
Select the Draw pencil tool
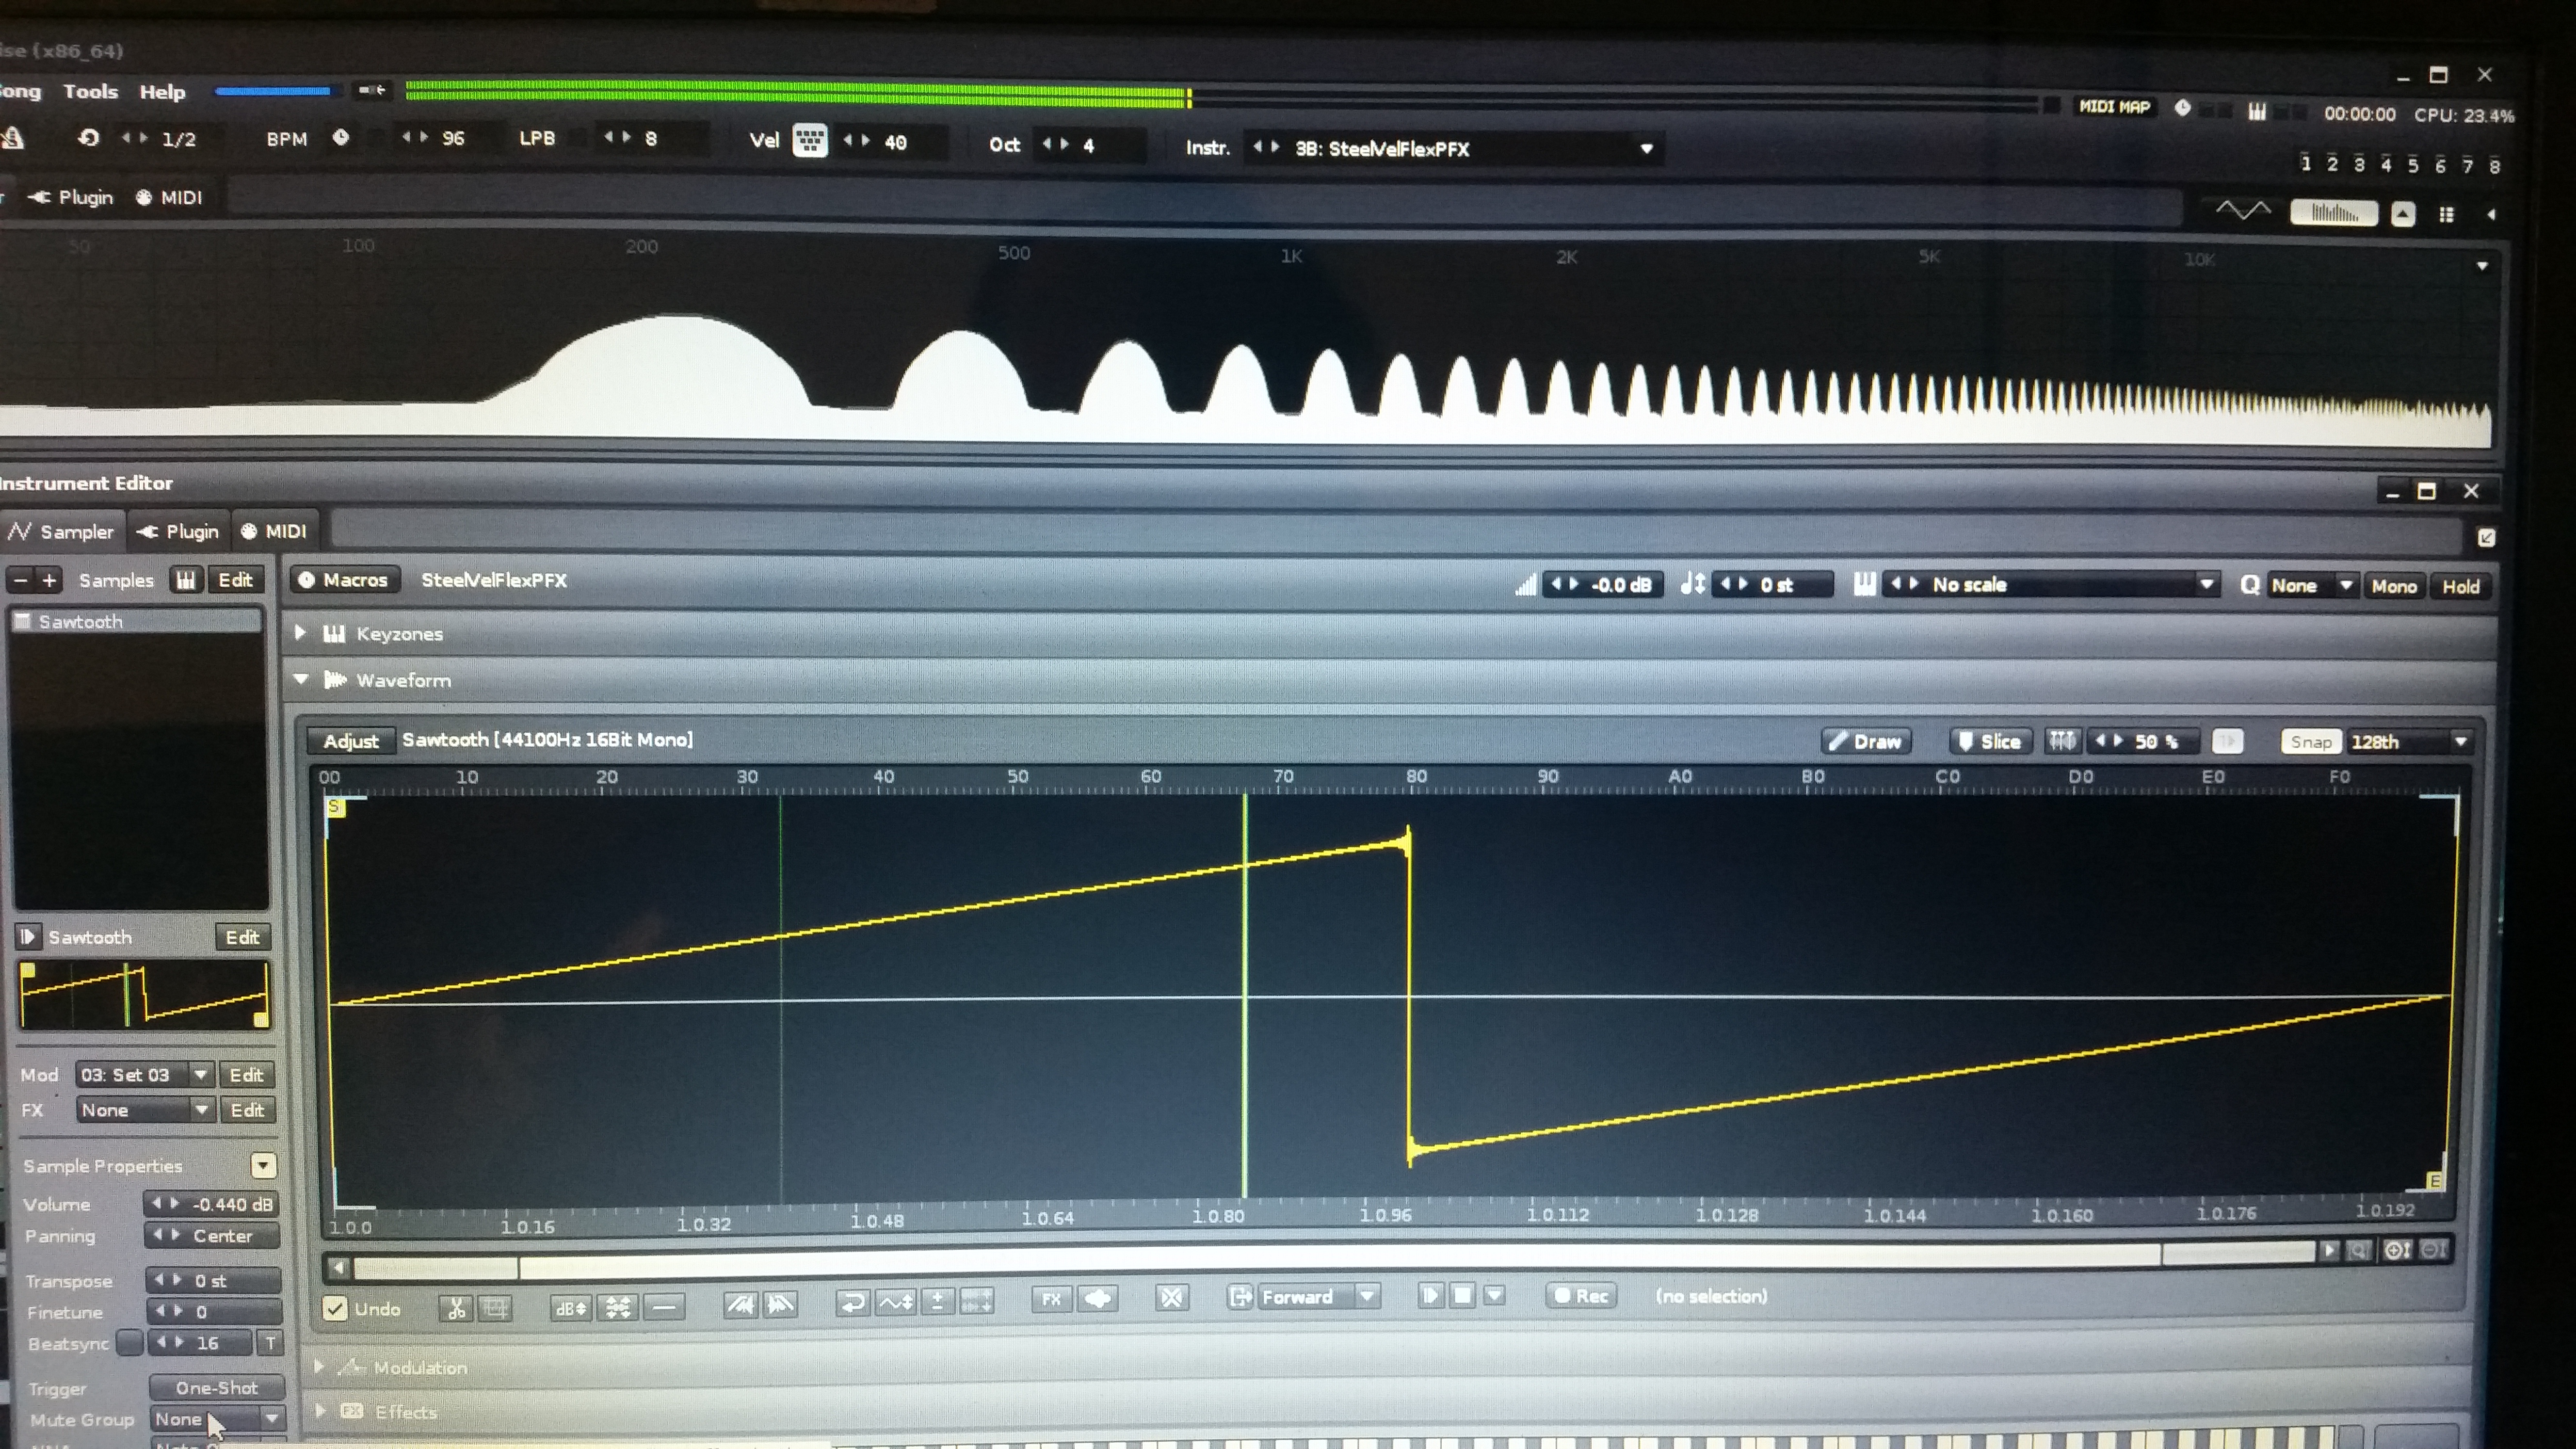click(x=1866, y=741)
